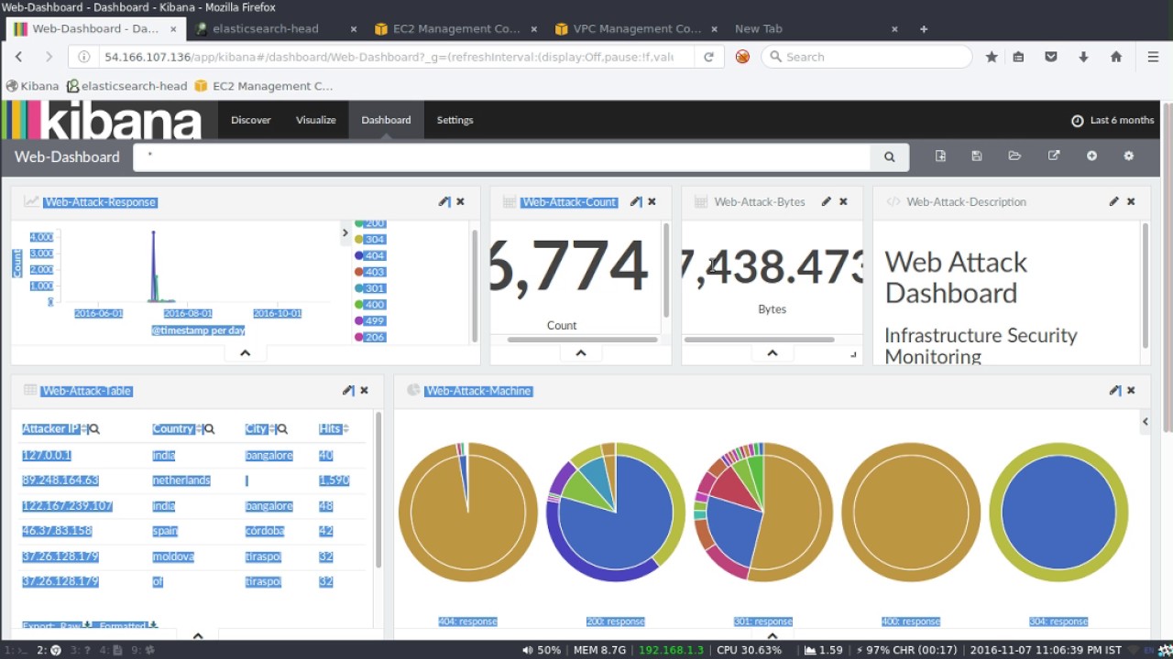This screenshot has width=1173, height=659.
Task: Reload the page in Firefox
Action: tap(708, 57)
